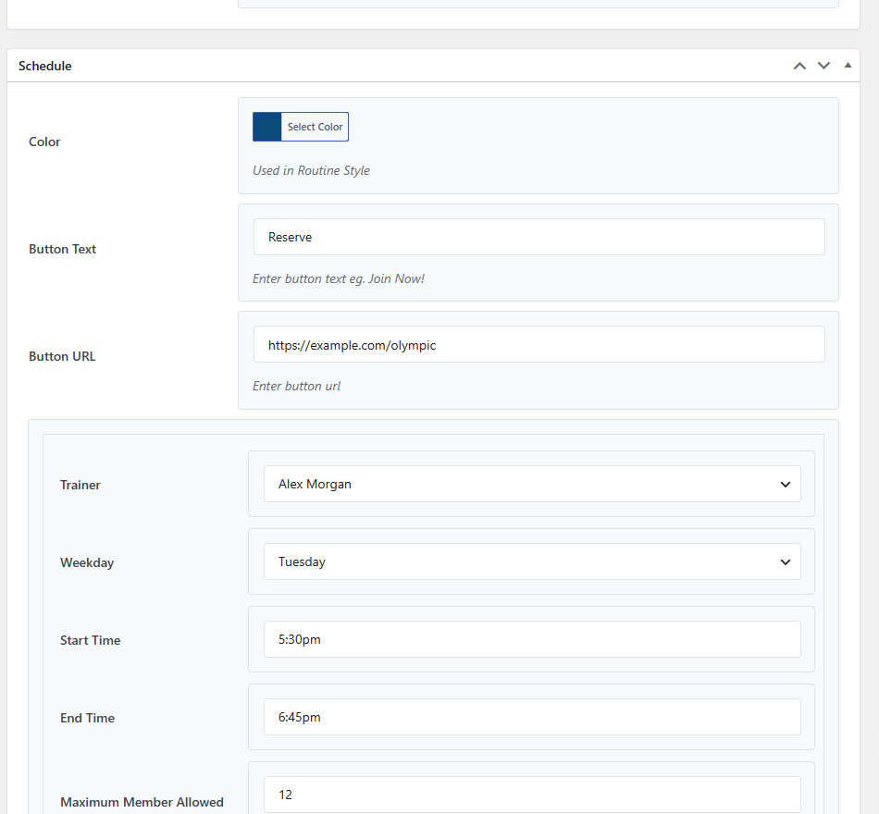Click the Button URL label
This screenshot has height=814, width=879.
(x=62, y=356)
